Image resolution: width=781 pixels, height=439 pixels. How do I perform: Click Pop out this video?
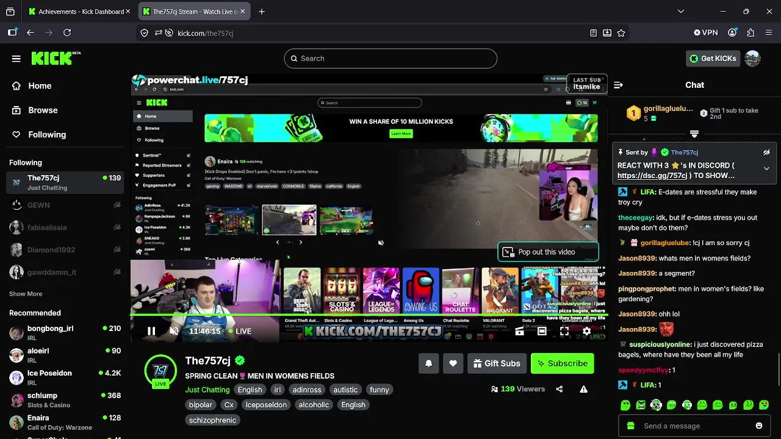click(x=548, y=252)
